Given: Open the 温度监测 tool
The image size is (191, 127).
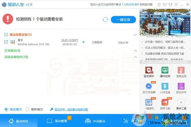Looking at the screenshot, I should pos(181,72).
